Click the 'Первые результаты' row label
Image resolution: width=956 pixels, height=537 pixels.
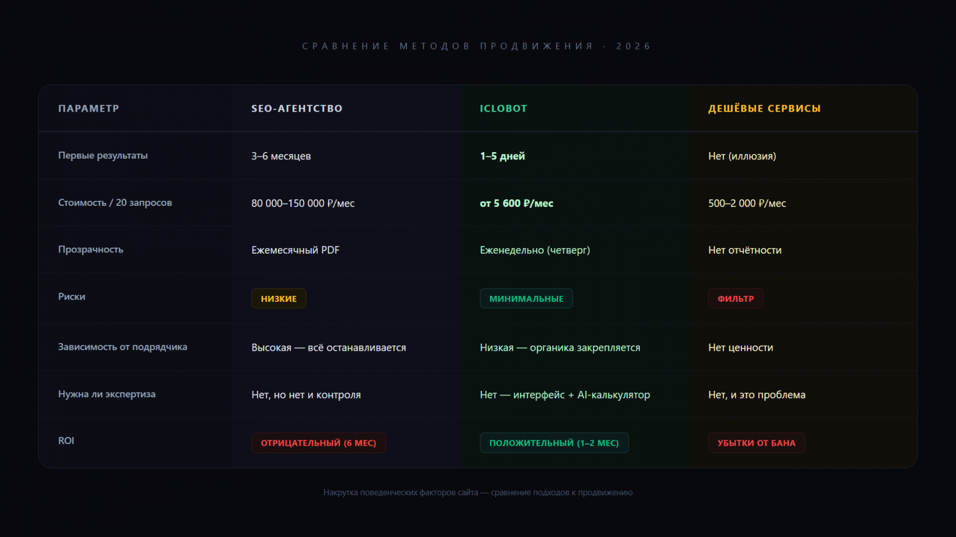(x=103, y=156)
